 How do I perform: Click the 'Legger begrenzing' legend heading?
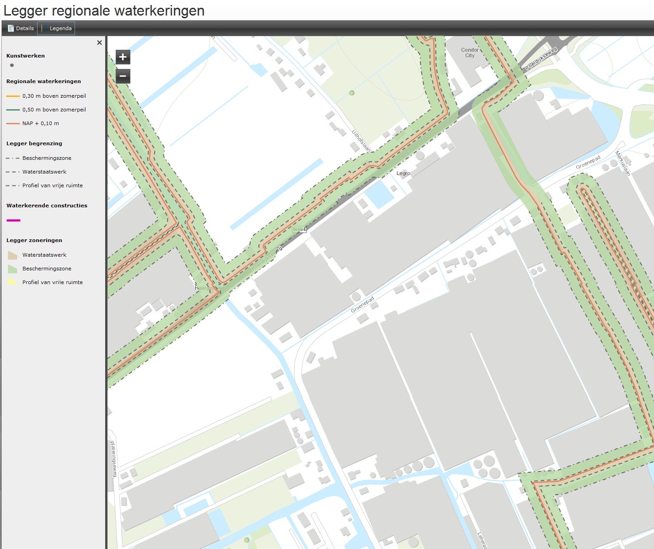point(34,143)
